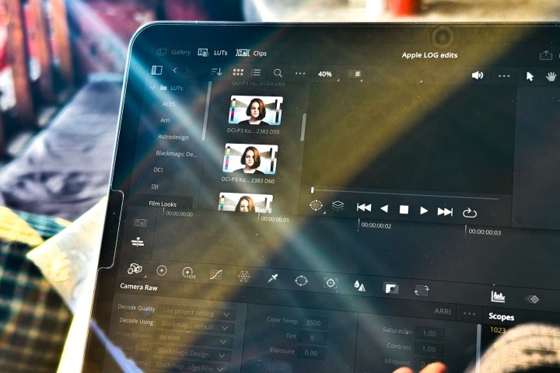The height and width of the screenshot is (373, 560).
Task: Click timeline marker 00:00:00:03
Action: (x=485, y=232)
